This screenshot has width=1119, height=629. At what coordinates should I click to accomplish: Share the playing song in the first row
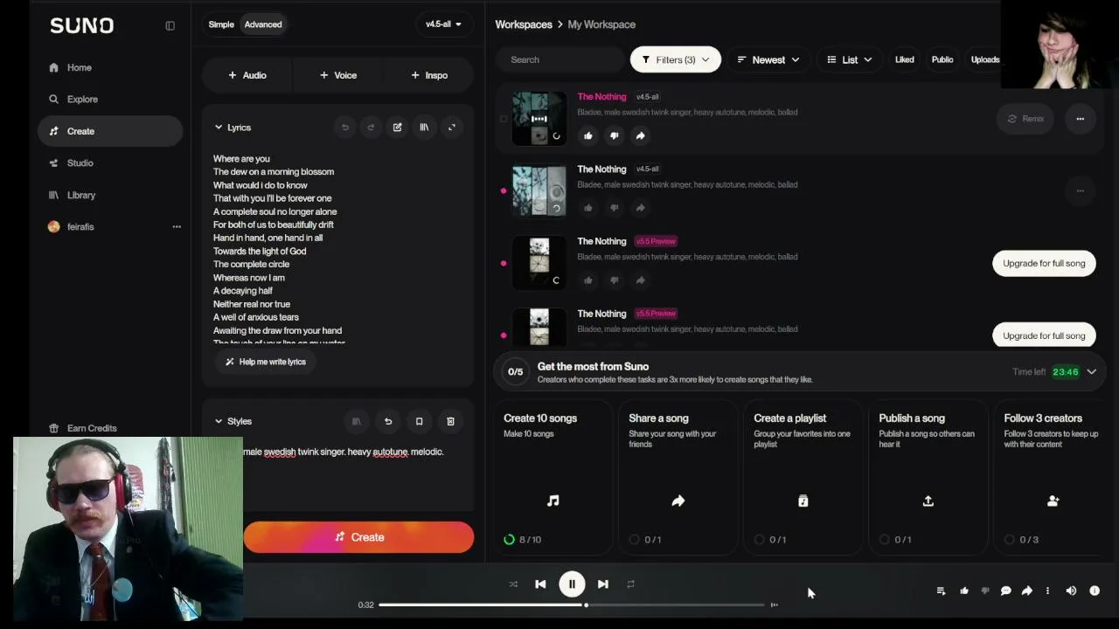[x=640, y=135]
